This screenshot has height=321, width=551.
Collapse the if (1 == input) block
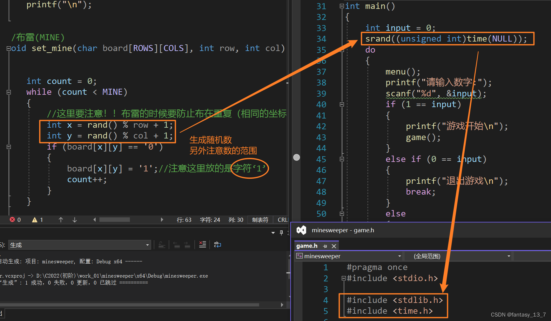click(x=342, y=104)
